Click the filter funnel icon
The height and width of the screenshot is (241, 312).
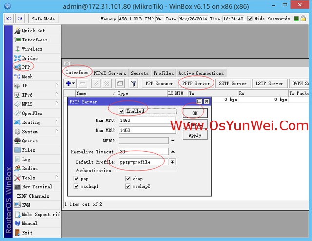tap(134, 83)
